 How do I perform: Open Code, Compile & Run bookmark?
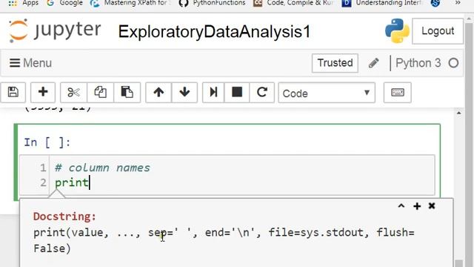click(x=293, y=3)
